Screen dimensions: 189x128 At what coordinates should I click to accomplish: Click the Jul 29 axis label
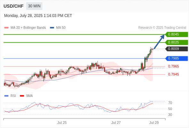(x=154, y=123)
